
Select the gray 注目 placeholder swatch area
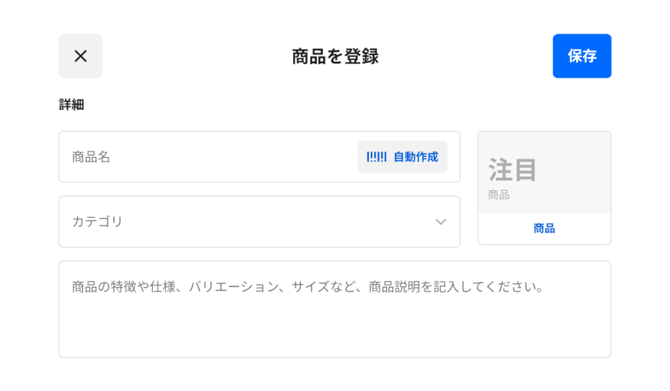click(x=544, y=171)
